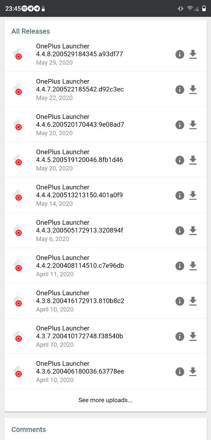Open OnePlus Launcher 4.3.8.200416172913.810b8c2 title link
The height and width of the screenshot is (440, 211).
click(80, 297)
